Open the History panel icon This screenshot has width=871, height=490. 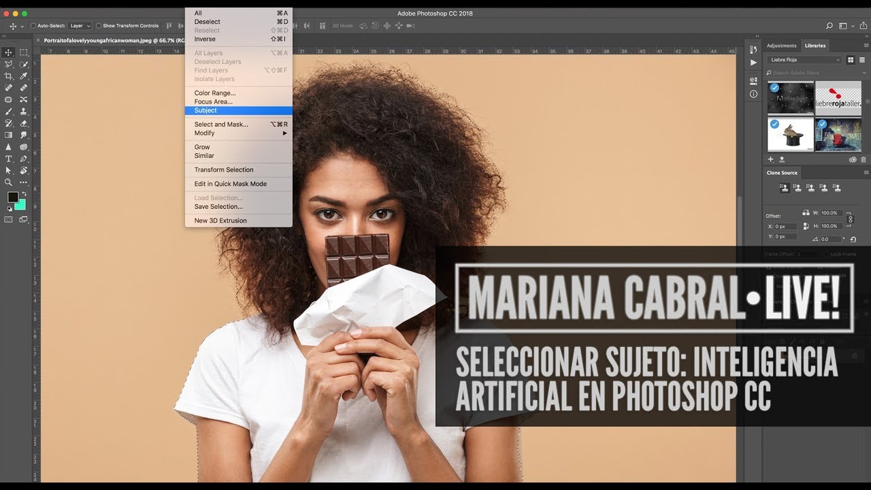[x=753, y=50]
